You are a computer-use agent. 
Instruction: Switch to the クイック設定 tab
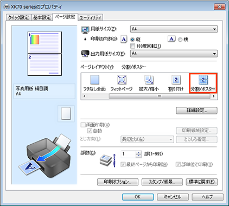pos(18,17)
